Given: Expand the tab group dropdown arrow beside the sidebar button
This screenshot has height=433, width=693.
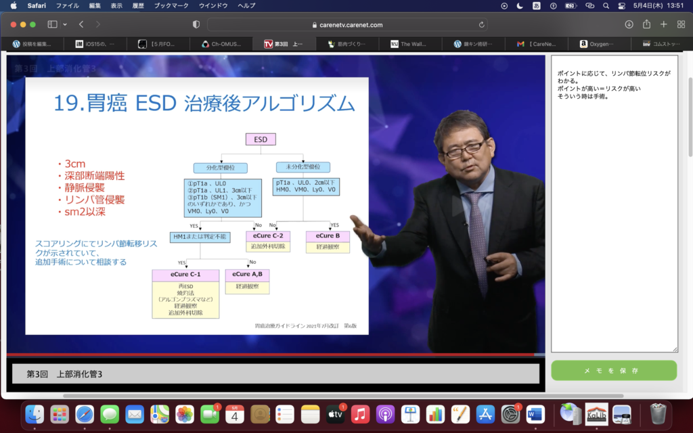Looking at the screenshot, I should (x=65, y=24).
